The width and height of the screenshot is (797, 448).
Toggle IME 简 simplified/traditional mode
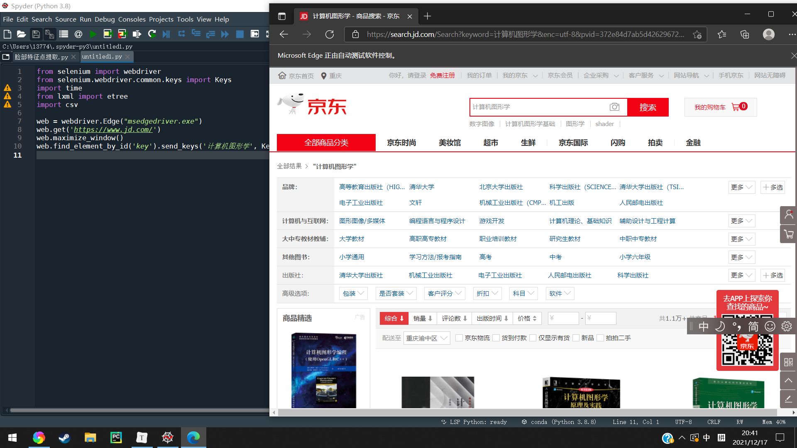(x=753, y=326)
